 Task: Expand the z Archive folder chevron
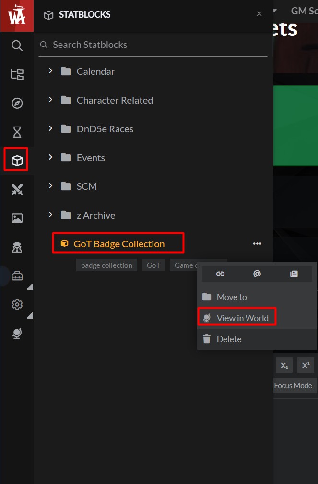50,215
